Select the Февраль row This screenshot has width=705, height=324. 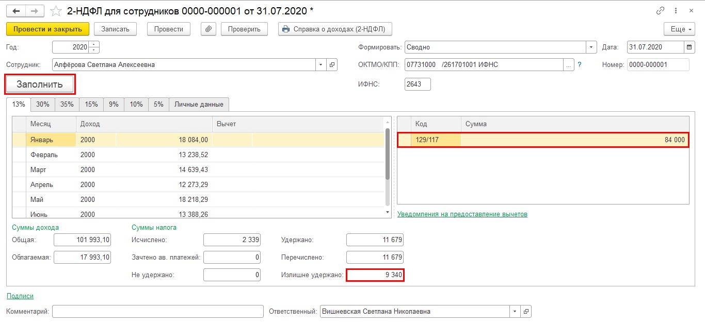tap(198, 155)
